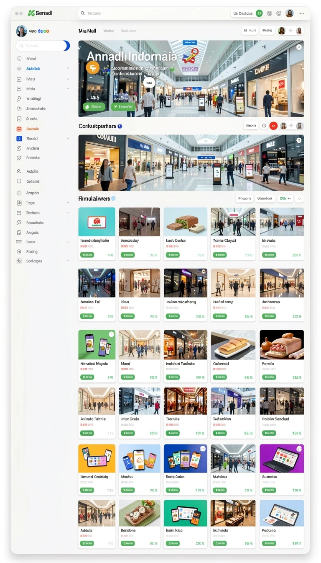
Task: Click the Wont button
Action: pos(251,126)
